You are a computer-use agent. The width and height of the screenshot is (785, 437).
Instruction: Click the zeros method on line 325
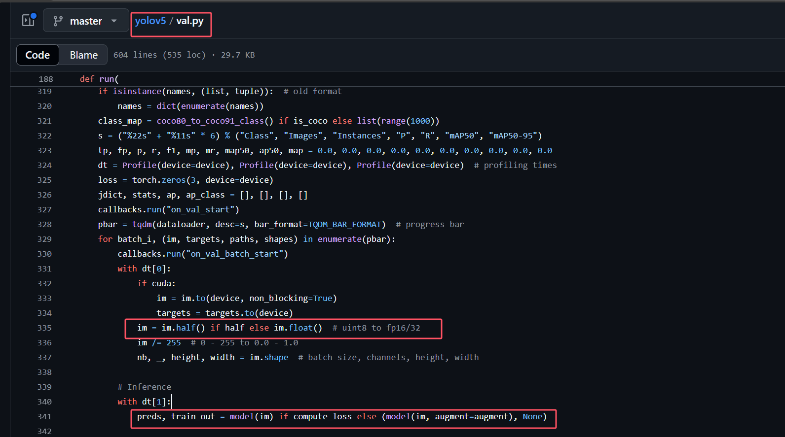pos(174,180)
